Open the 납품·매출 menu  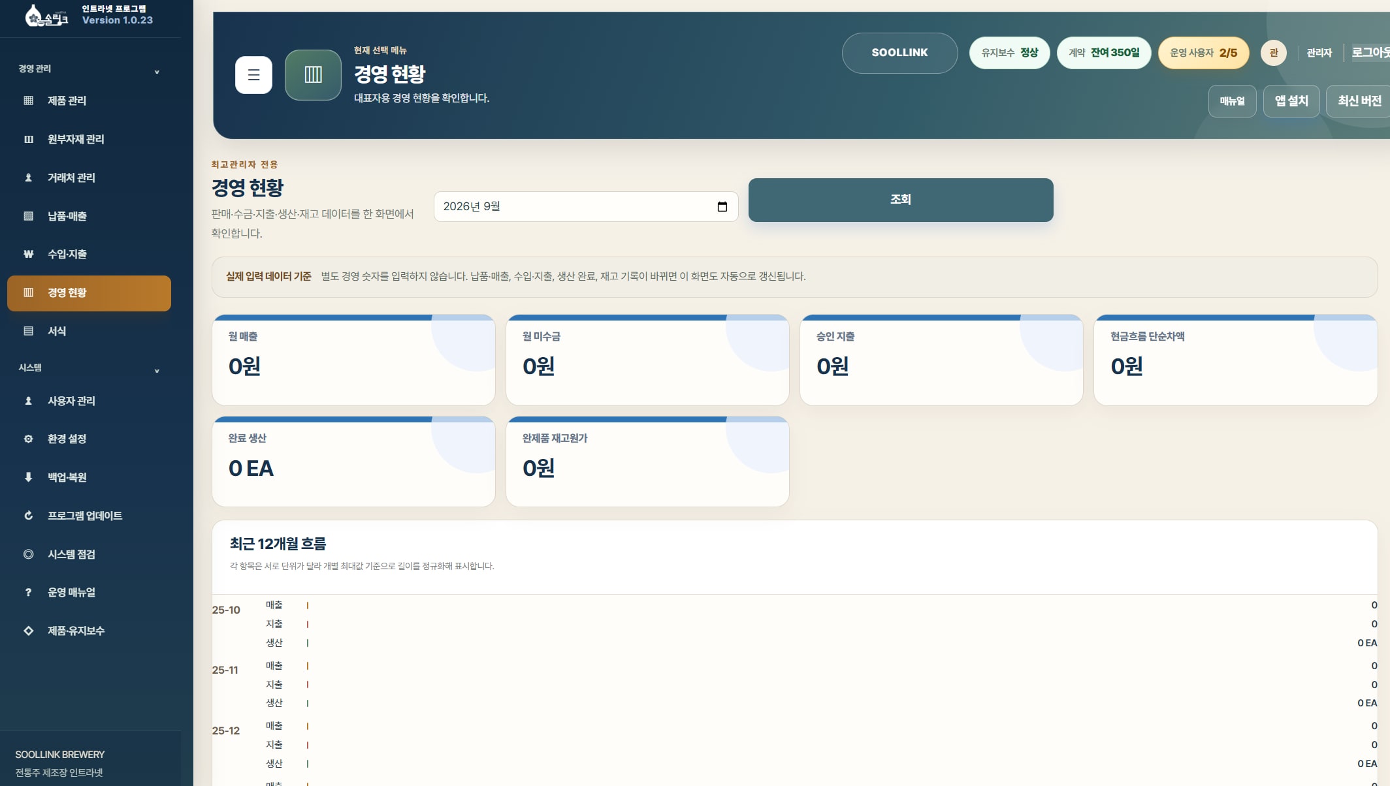tap(89, 216)
